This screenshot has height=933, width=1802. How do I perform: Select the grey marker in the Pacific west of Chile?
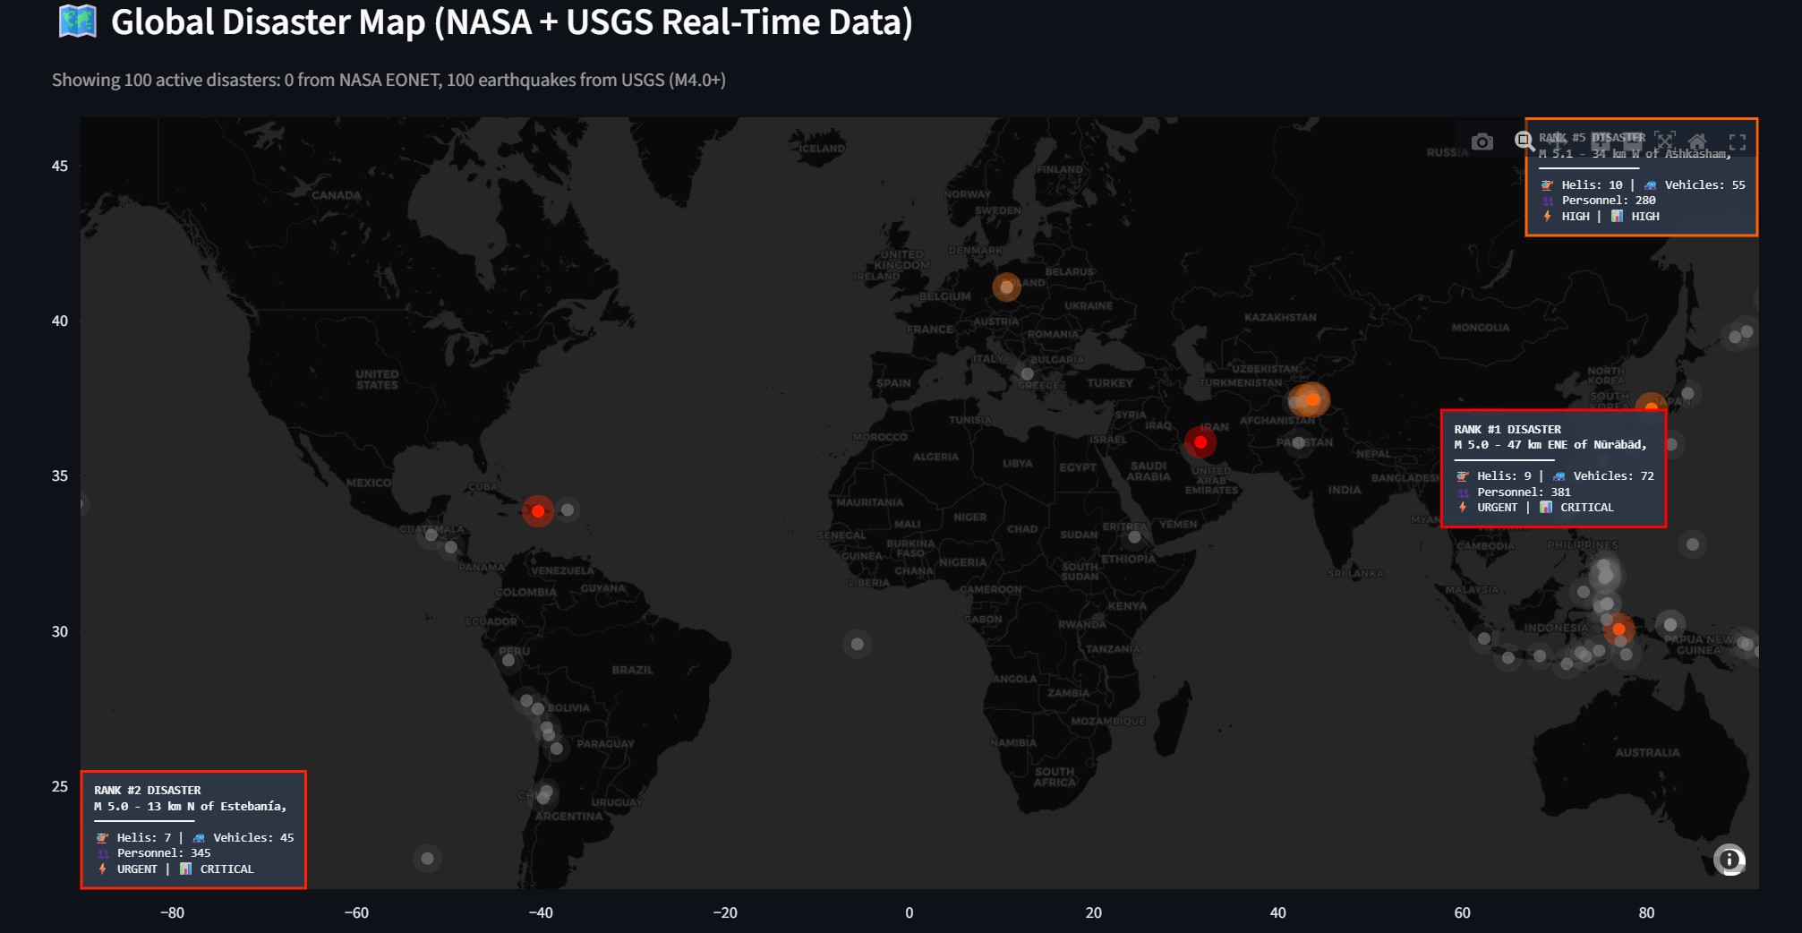coord(428,859)
